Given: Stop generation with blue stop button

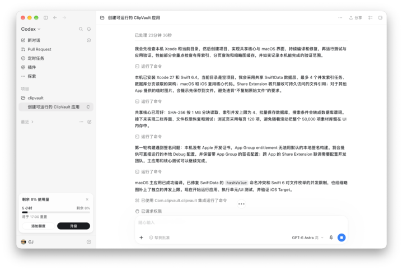Looking at the screenshot, I should (x=341, y=238).
